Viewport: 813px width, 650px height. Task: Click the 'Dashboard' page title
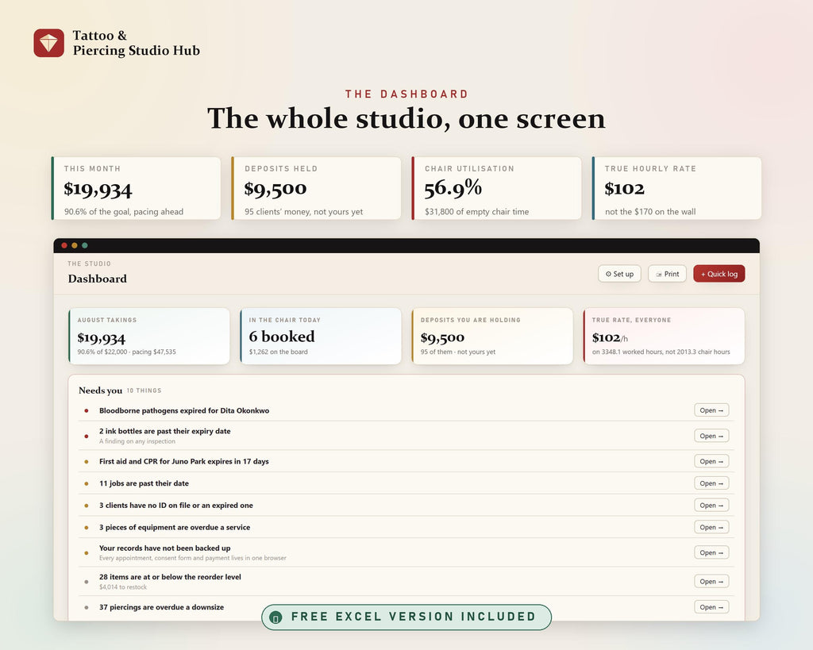click(x=98, y=279)
